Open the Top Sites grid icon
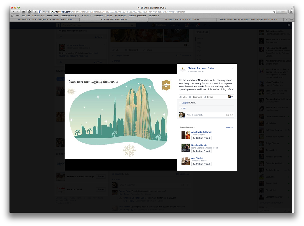Screen dimensions: 304x226 point(18,16)
